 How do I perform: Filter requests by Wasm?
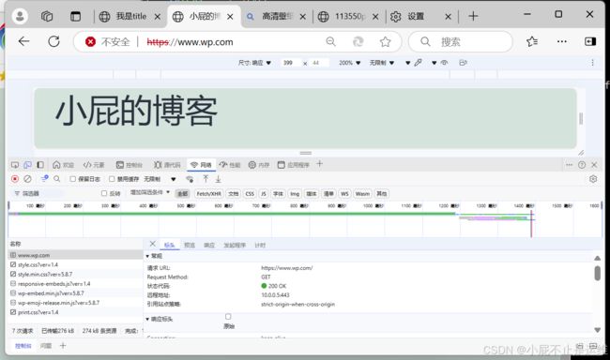click(x=362, y=194)
